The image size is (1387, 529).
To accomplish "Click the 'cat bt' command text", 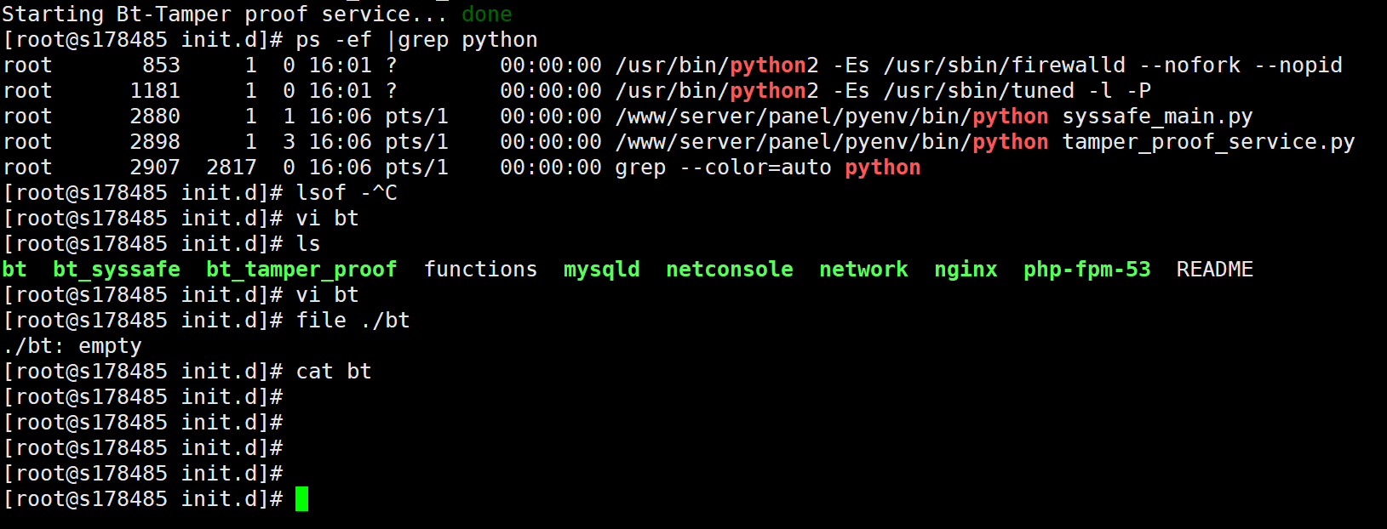I will [334, 372].
